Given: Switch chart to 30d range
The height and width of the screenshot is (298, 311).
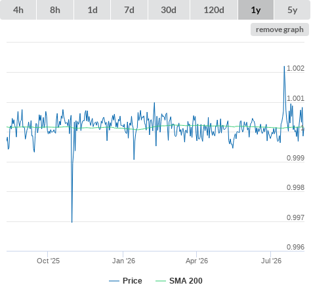Looking at the screenshot, I should click(x=169, y=10).
